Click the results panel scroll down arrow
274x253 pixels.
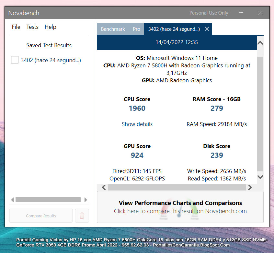[260, 177]
